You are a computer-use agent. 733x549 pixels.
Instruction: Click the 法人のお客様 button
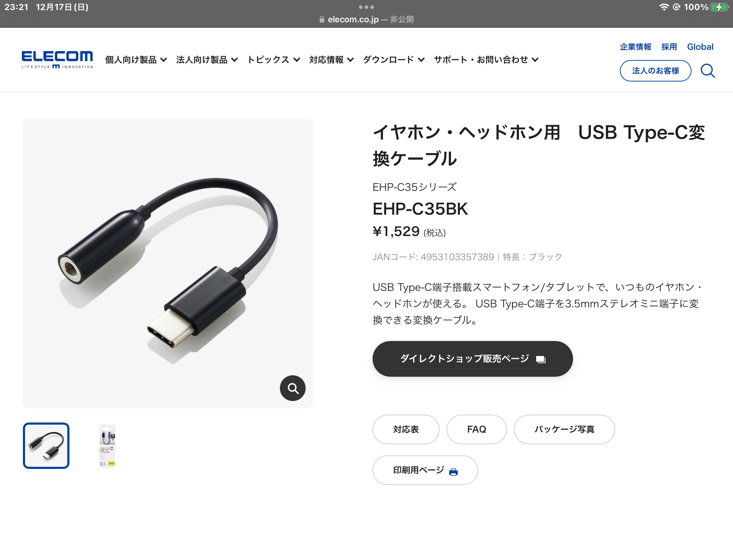click(655, 71)
